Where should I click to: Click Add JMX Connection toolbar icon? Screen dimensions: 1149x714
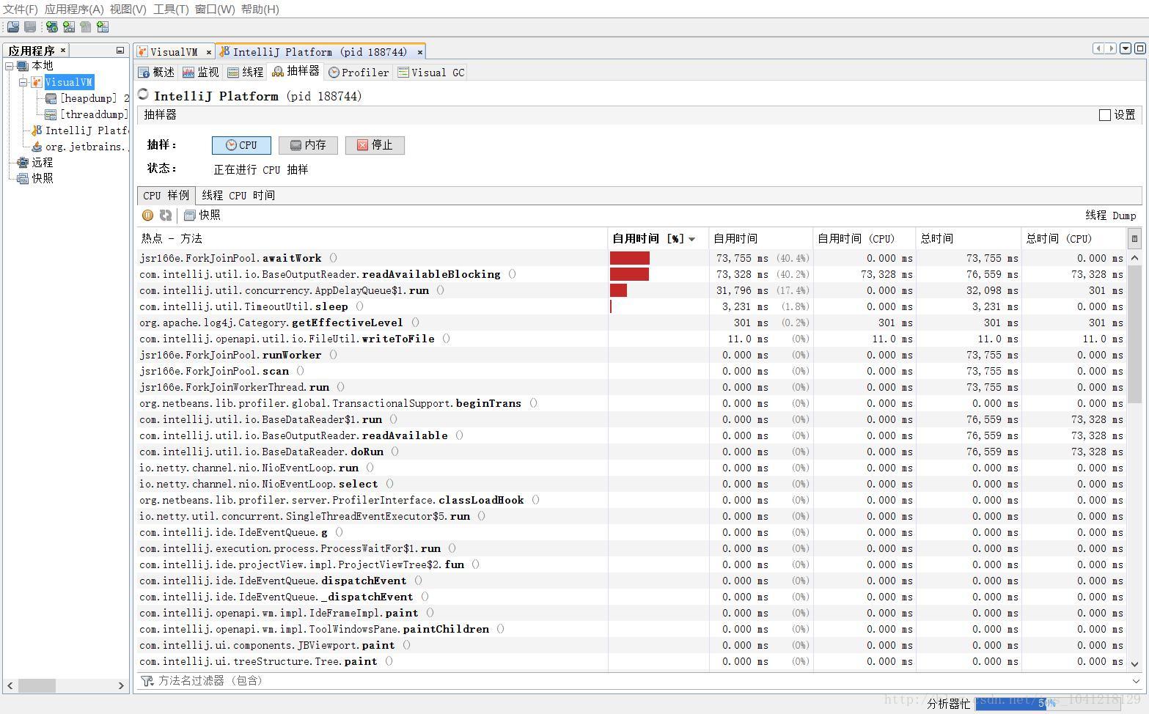click(69, 27)
